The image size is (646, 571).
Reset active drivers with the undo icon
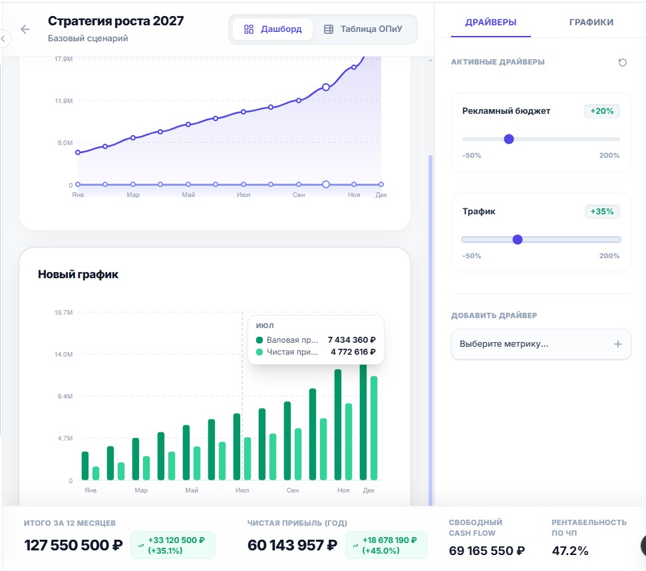(623, 62)
